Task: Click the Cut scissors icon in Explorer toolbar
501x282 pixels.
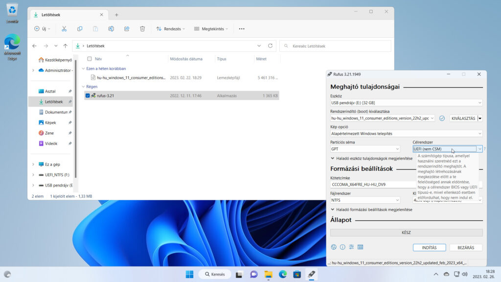Action: (x=64, y=29)
